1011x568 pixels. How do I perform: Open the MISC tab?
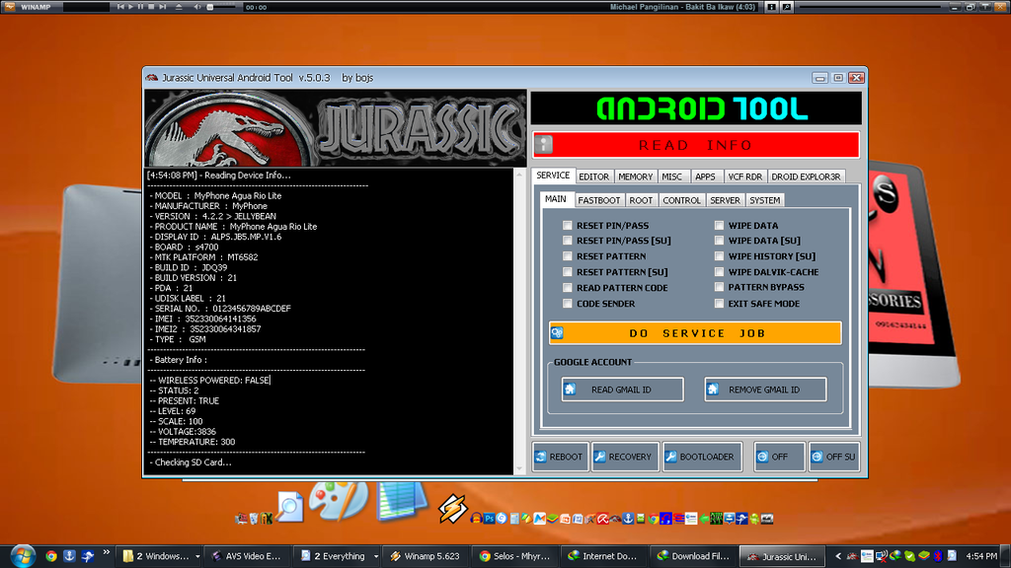[671, 177]
